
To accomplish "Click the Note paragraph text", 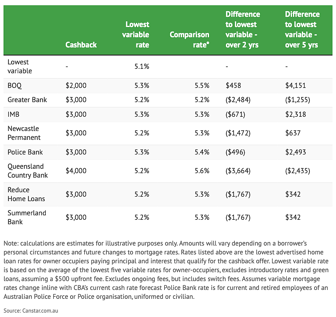I will pyautogui.click(x=166, y=270).
